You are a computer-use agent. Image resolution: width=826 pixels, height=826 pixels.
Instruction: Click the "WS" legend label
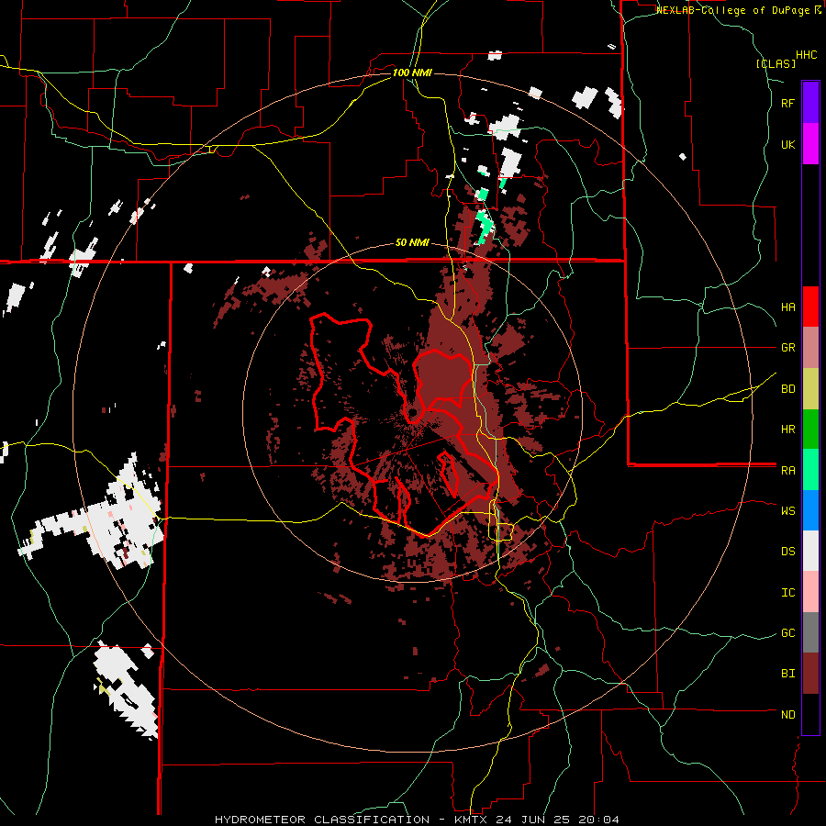(787, 511)
